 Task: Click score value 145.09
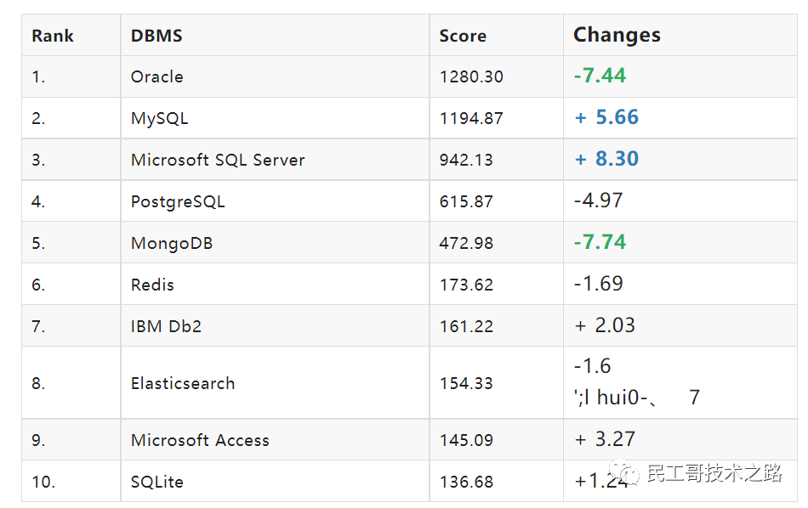point(466,441)
